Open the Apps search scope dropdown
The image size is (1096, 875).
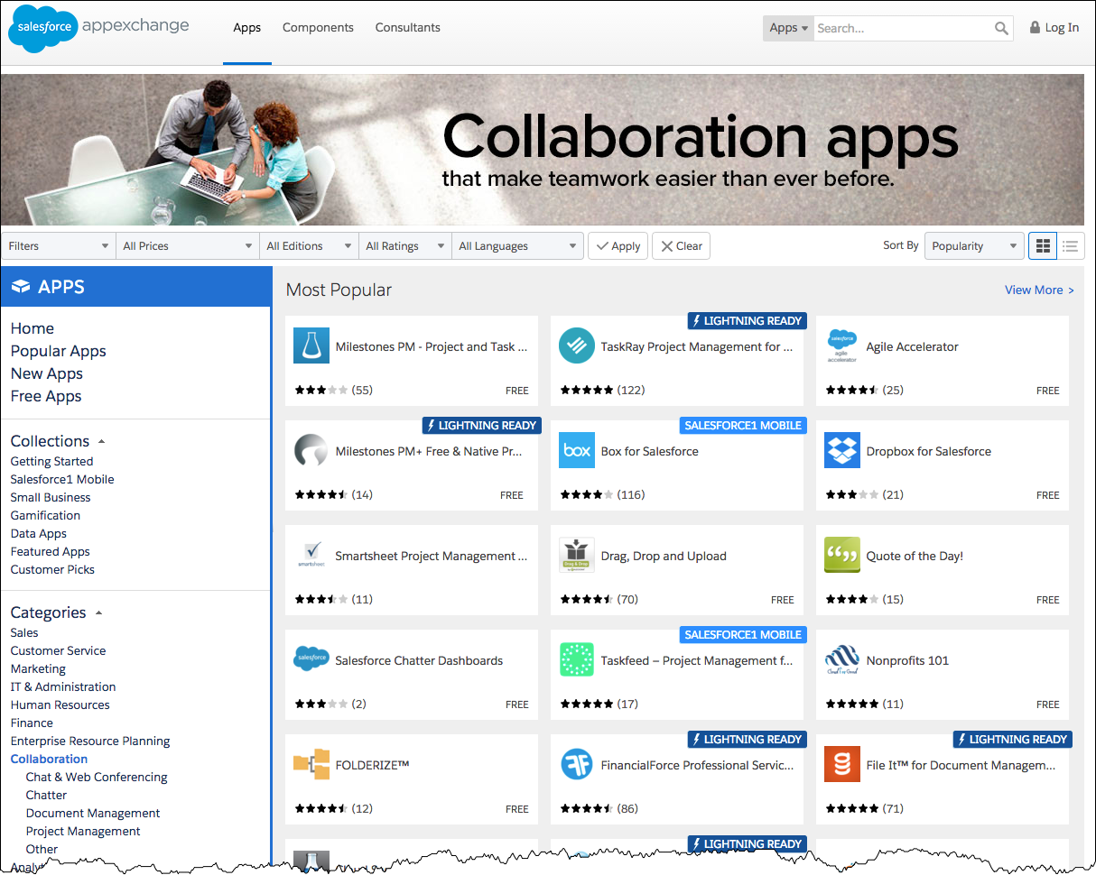tap(788, 28)
